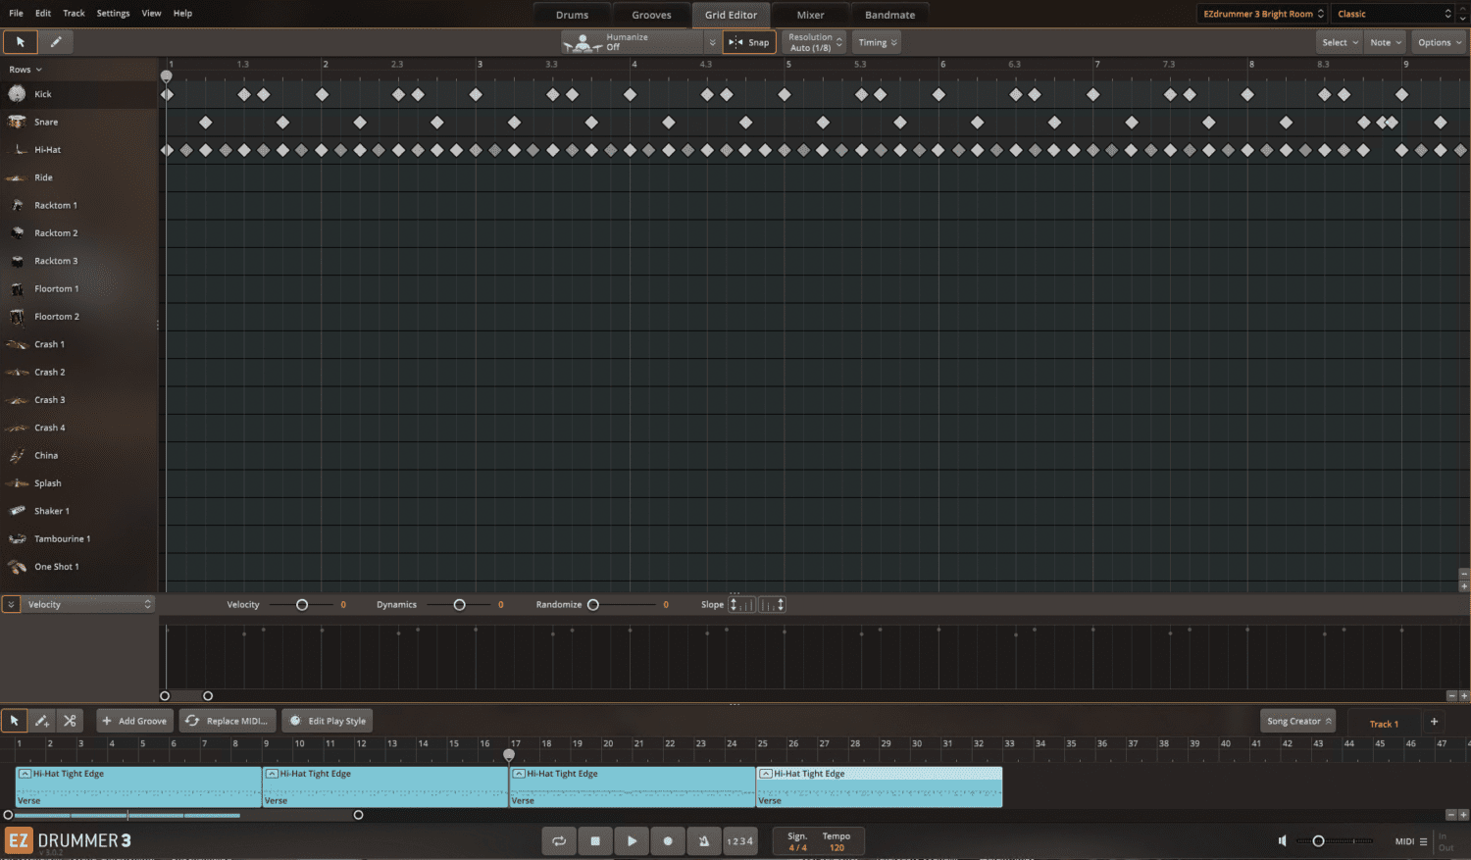Viewport: 1471px width, 860px height.
Task: Toggle the Snap button
Action: click(x=749, y=42)
